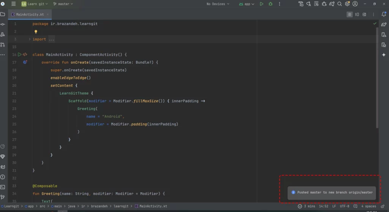389x212 pixels.
Task: Toggle read-only lock in status bar
Action: pyautogui.click(x=383, y=206)
